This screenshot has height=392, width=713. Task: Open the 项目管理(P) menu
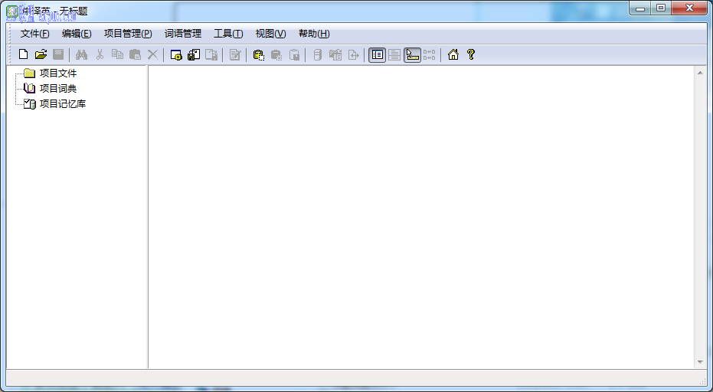128,34
